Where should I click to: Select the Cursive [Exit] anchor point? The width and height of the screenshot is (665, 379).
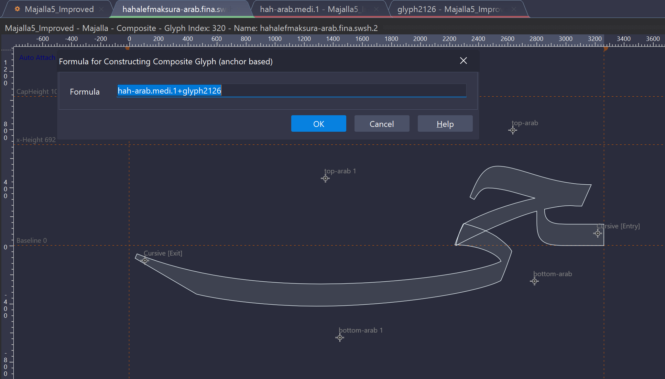coord(145,261)
